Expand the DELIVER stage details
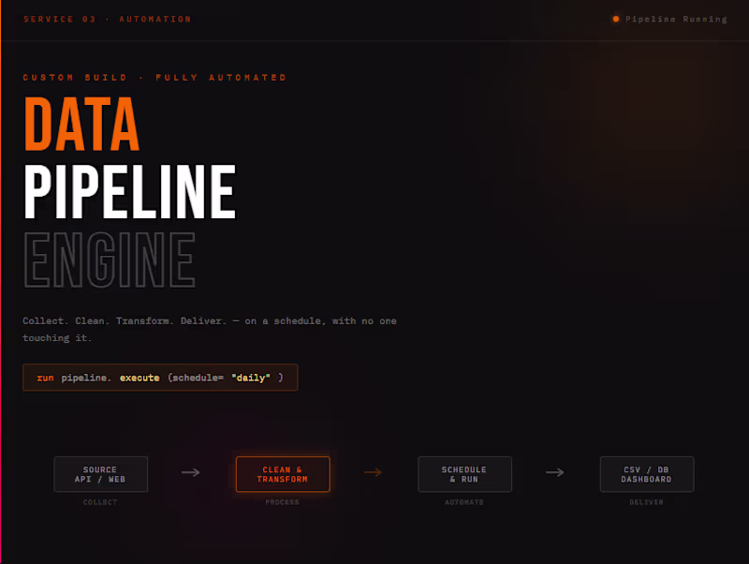749x564 pixels. coord(647,502)
